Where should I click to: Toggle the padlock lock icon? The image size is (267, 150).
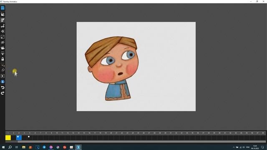pyautogui.click(x=3, y=59)
